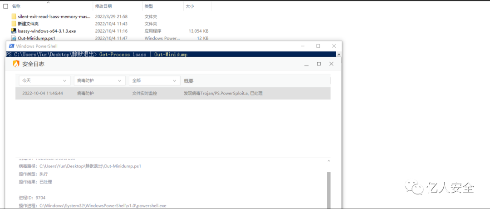Viewport: 490px width, 209px height.
Task: Click the PowerShell scrollbar up arrow
Action: (x=339, y=55)
